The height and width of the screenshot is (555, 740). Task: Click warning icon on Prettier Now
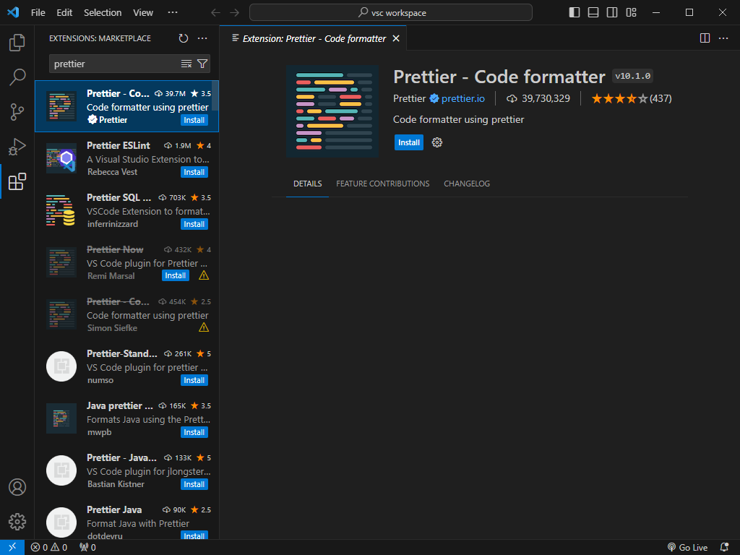click(x=204, y=275)
